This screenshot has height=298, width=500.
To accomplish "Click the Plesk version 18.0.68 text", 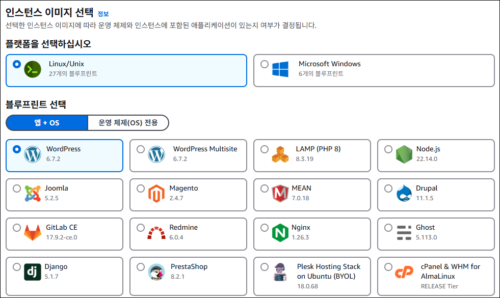I will point(307,286).
